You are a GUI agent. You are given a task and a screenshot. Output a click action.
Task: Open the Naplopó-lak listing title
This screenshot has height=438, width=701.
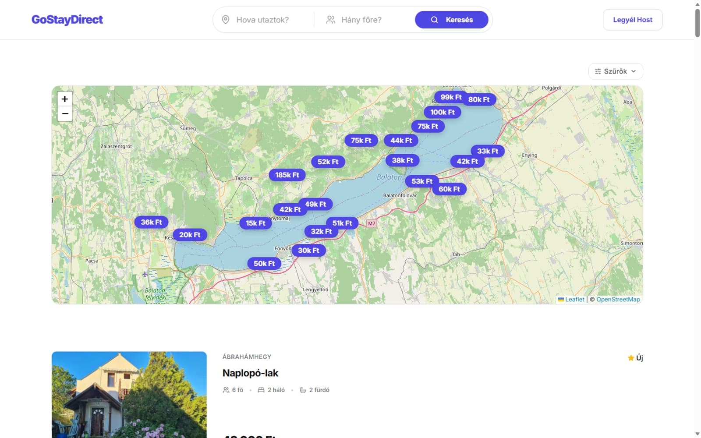(x=250, y=373)
